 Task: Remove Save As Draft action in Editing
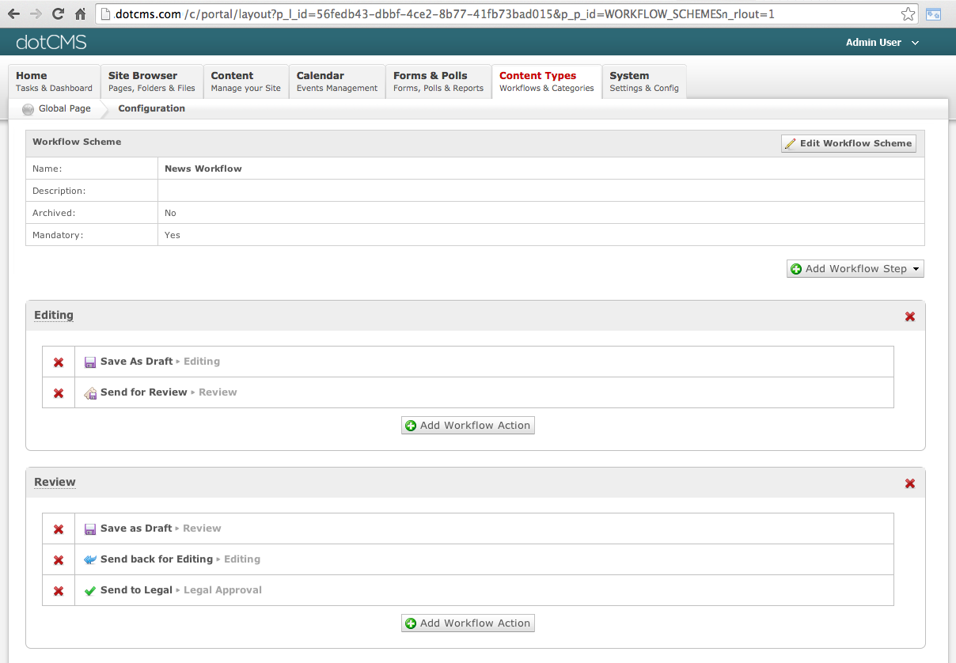tap(59, 362)
